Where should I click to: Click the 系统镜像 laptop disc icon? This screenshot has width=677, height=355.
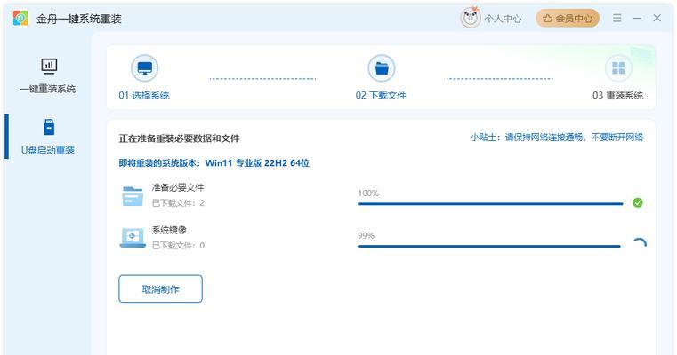133,238
